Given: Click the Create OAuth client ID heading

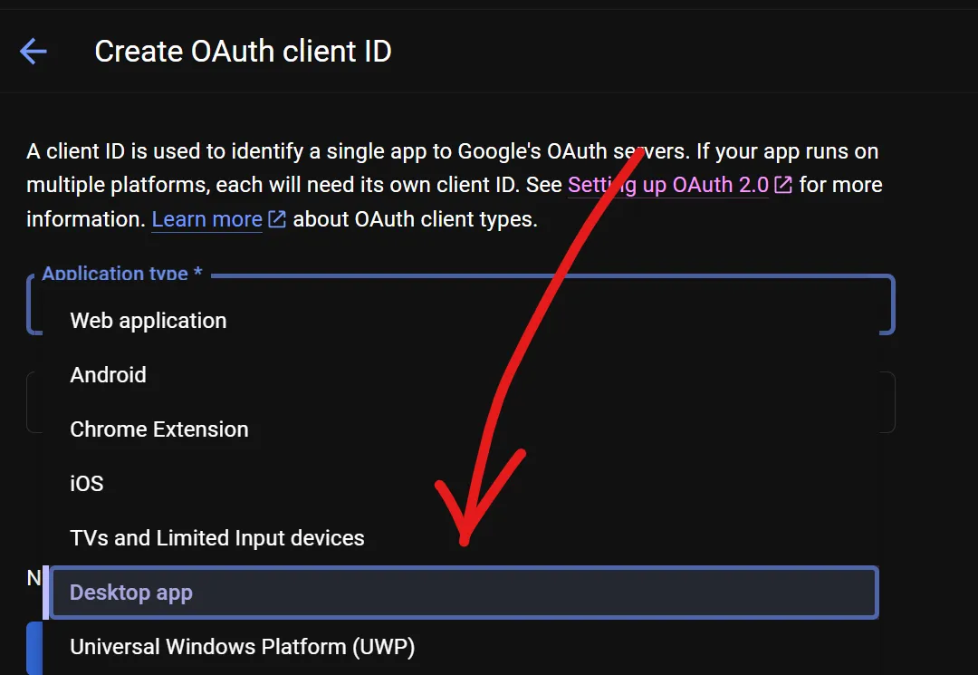Looking at the screenshot, I should click(x=243, y=51).
